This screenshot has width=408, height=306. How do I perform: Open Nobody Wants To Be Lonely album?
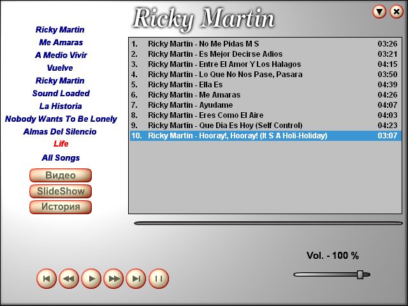[x=61, y=119]
